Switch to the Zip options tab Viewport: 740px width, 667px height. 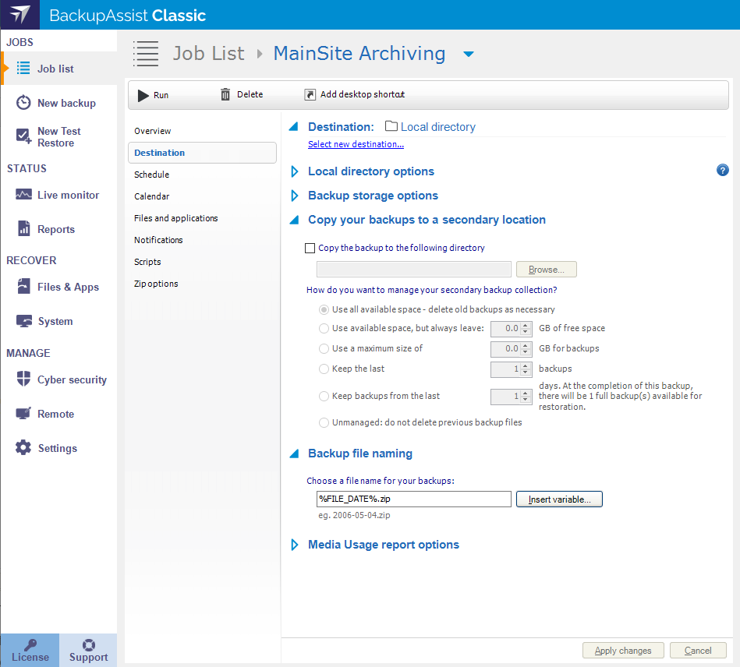click(x=156, y=284)
